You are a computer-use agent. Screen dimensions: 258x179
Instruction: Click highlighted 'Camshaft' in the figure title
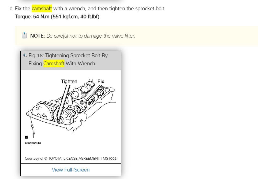click(54, 64)
